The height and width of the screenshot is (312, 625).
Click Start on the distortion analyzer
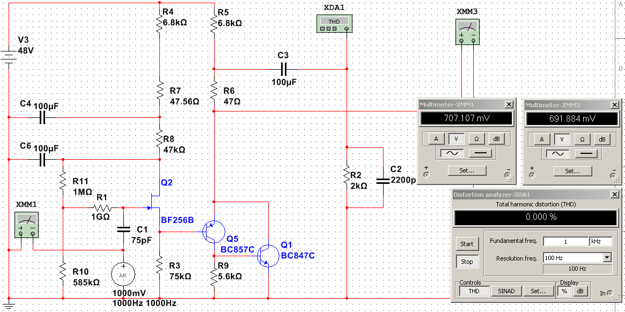coord(467,243)
